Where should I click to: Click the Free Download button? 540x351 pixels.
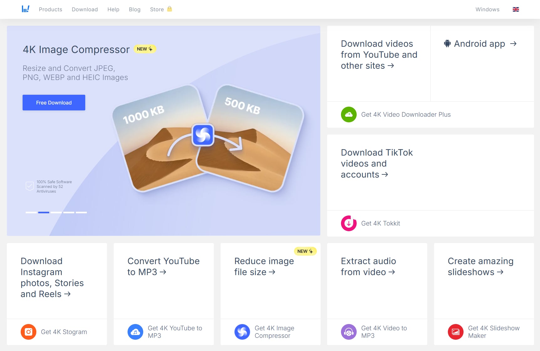[x=54, y=103]
